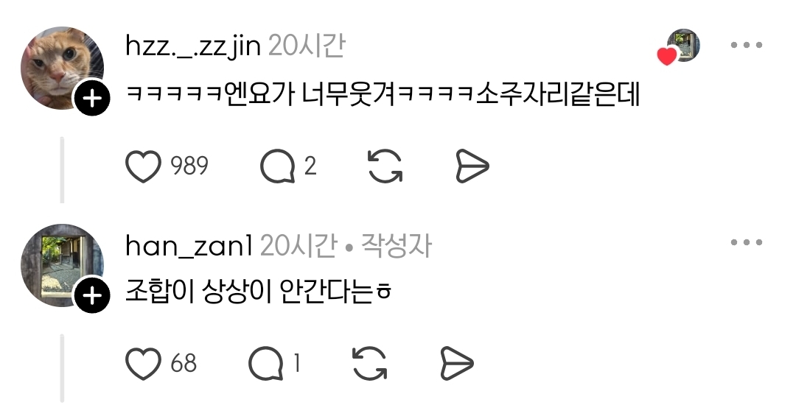
Task: View the cat profile picture
Action: pos(62,68)
